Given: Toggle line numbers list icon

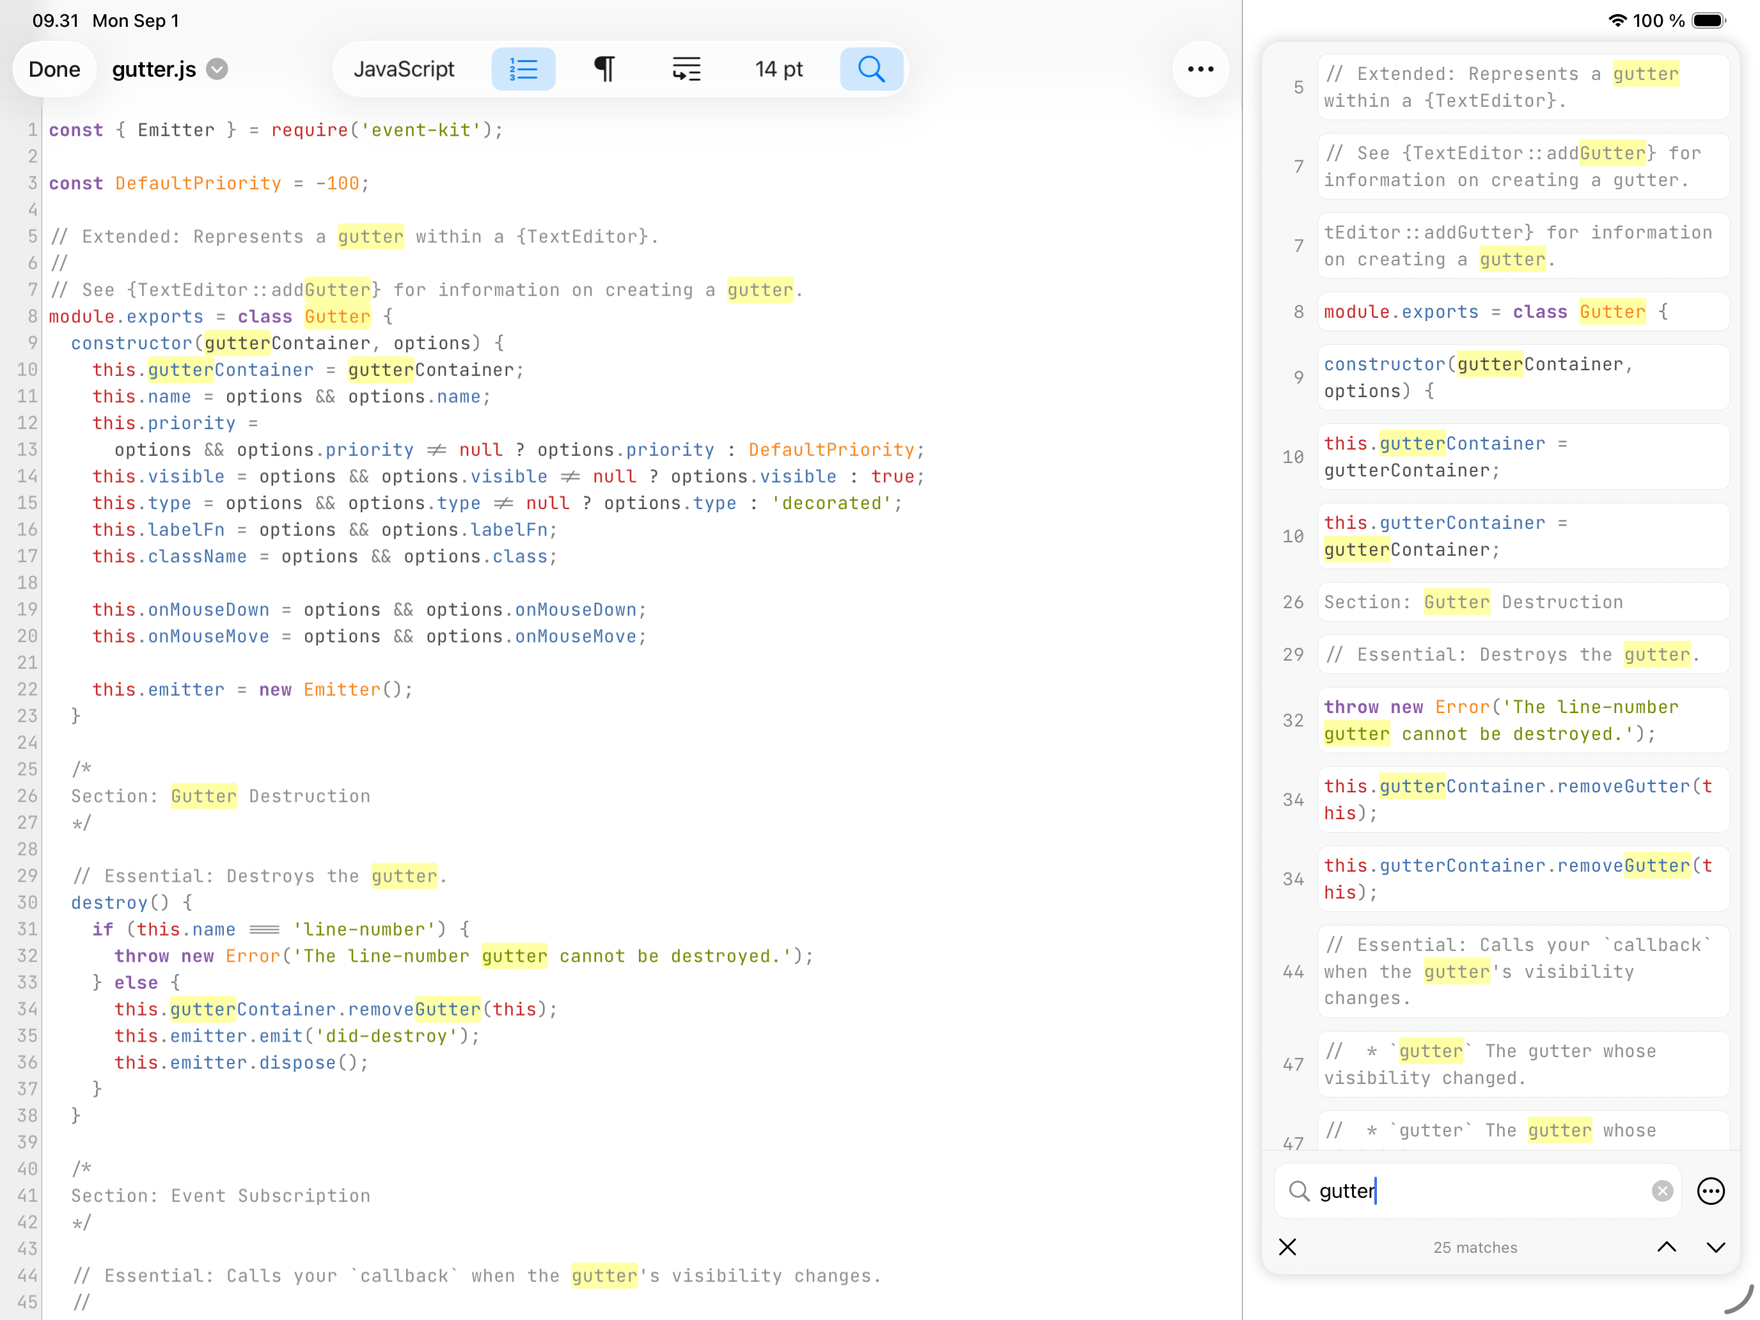Looking at the screenshot, I should [x=522, y=69].
